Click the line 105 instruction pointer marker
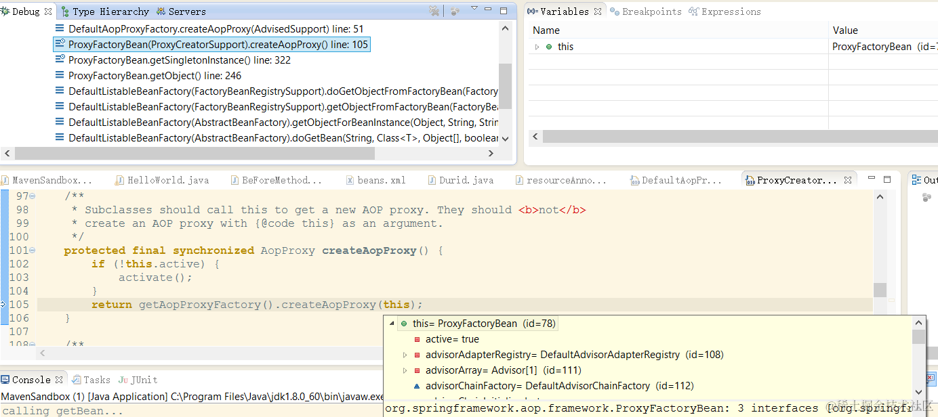 click(x=4, y=305)
